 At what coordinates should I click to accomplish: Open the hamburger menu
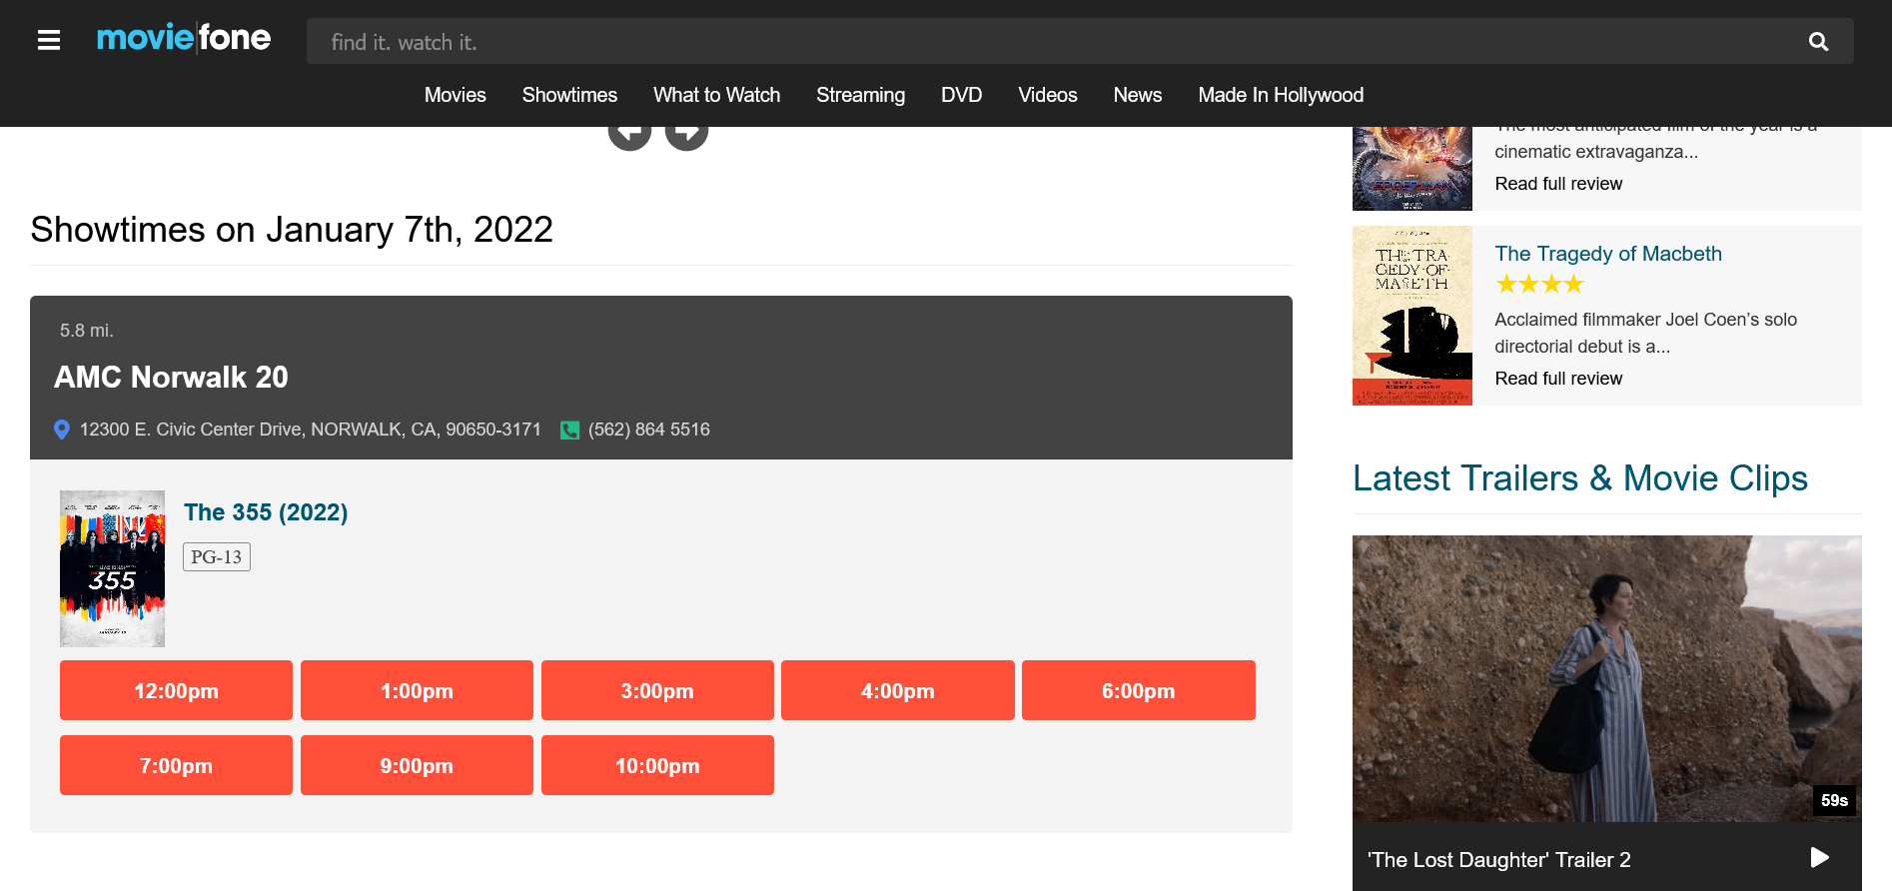point(49,40)
